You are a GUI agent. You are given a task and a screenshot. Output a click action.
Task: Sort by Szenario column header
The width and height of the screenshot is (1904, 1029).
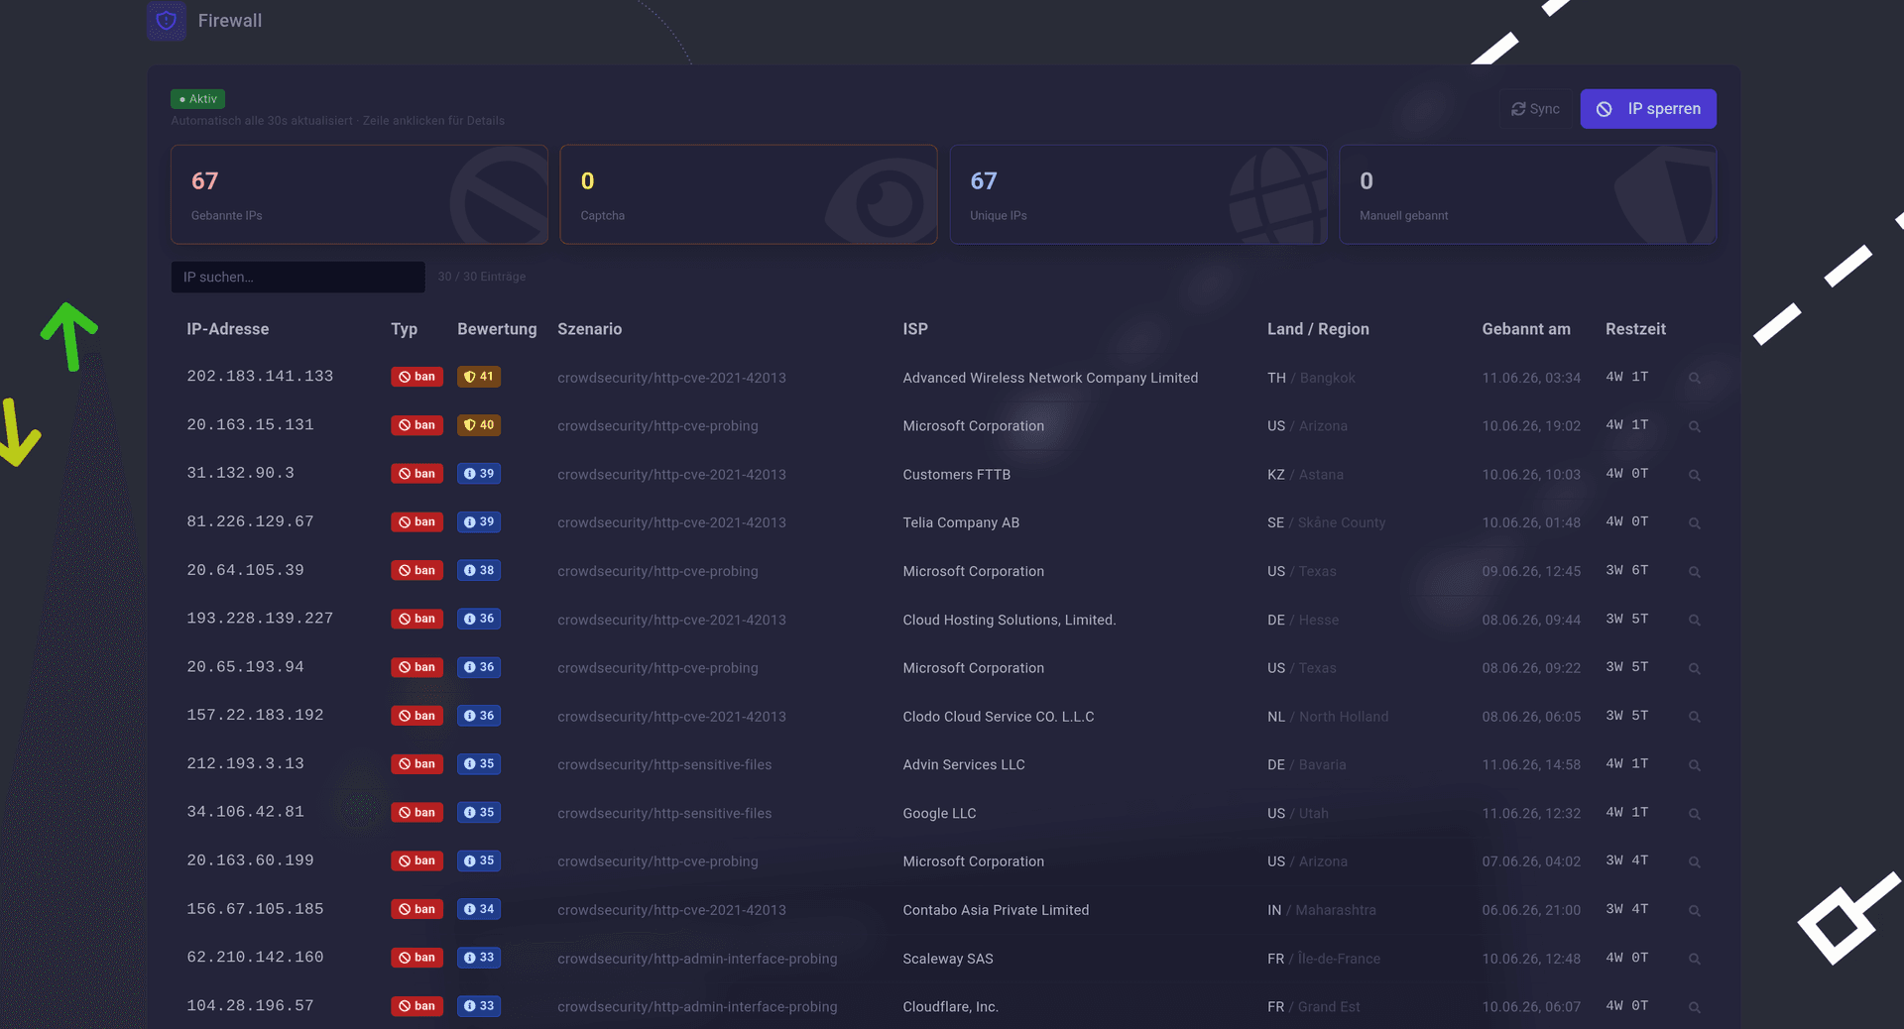tap(590, 329)
